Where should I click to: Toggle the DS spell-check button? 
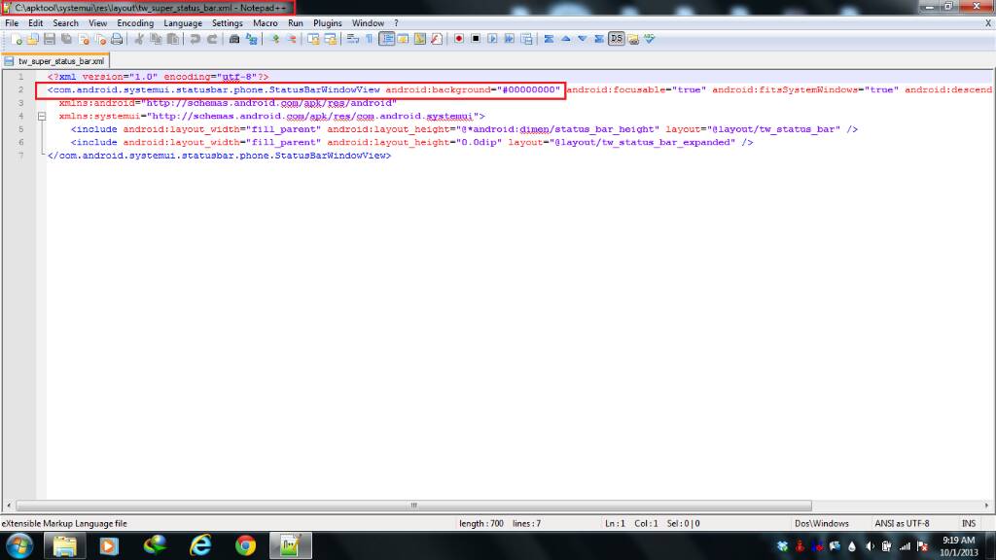coord(616,39)
